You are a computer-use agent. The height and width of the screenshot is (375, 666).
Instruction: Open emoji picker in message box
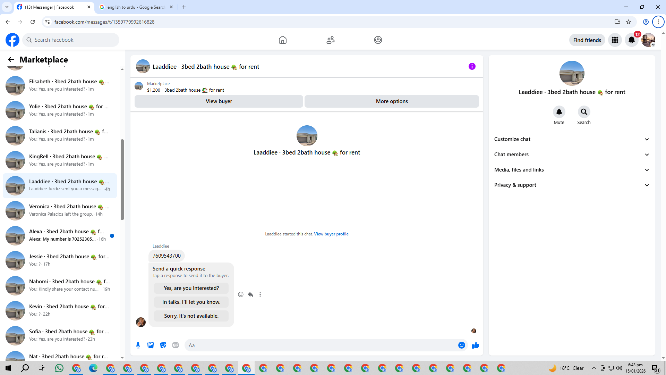tap(461, 345)
